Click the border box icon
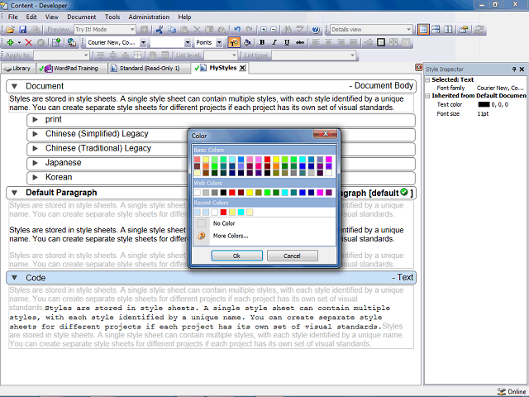This screenshot has height=397, width=529. [381, 42]
